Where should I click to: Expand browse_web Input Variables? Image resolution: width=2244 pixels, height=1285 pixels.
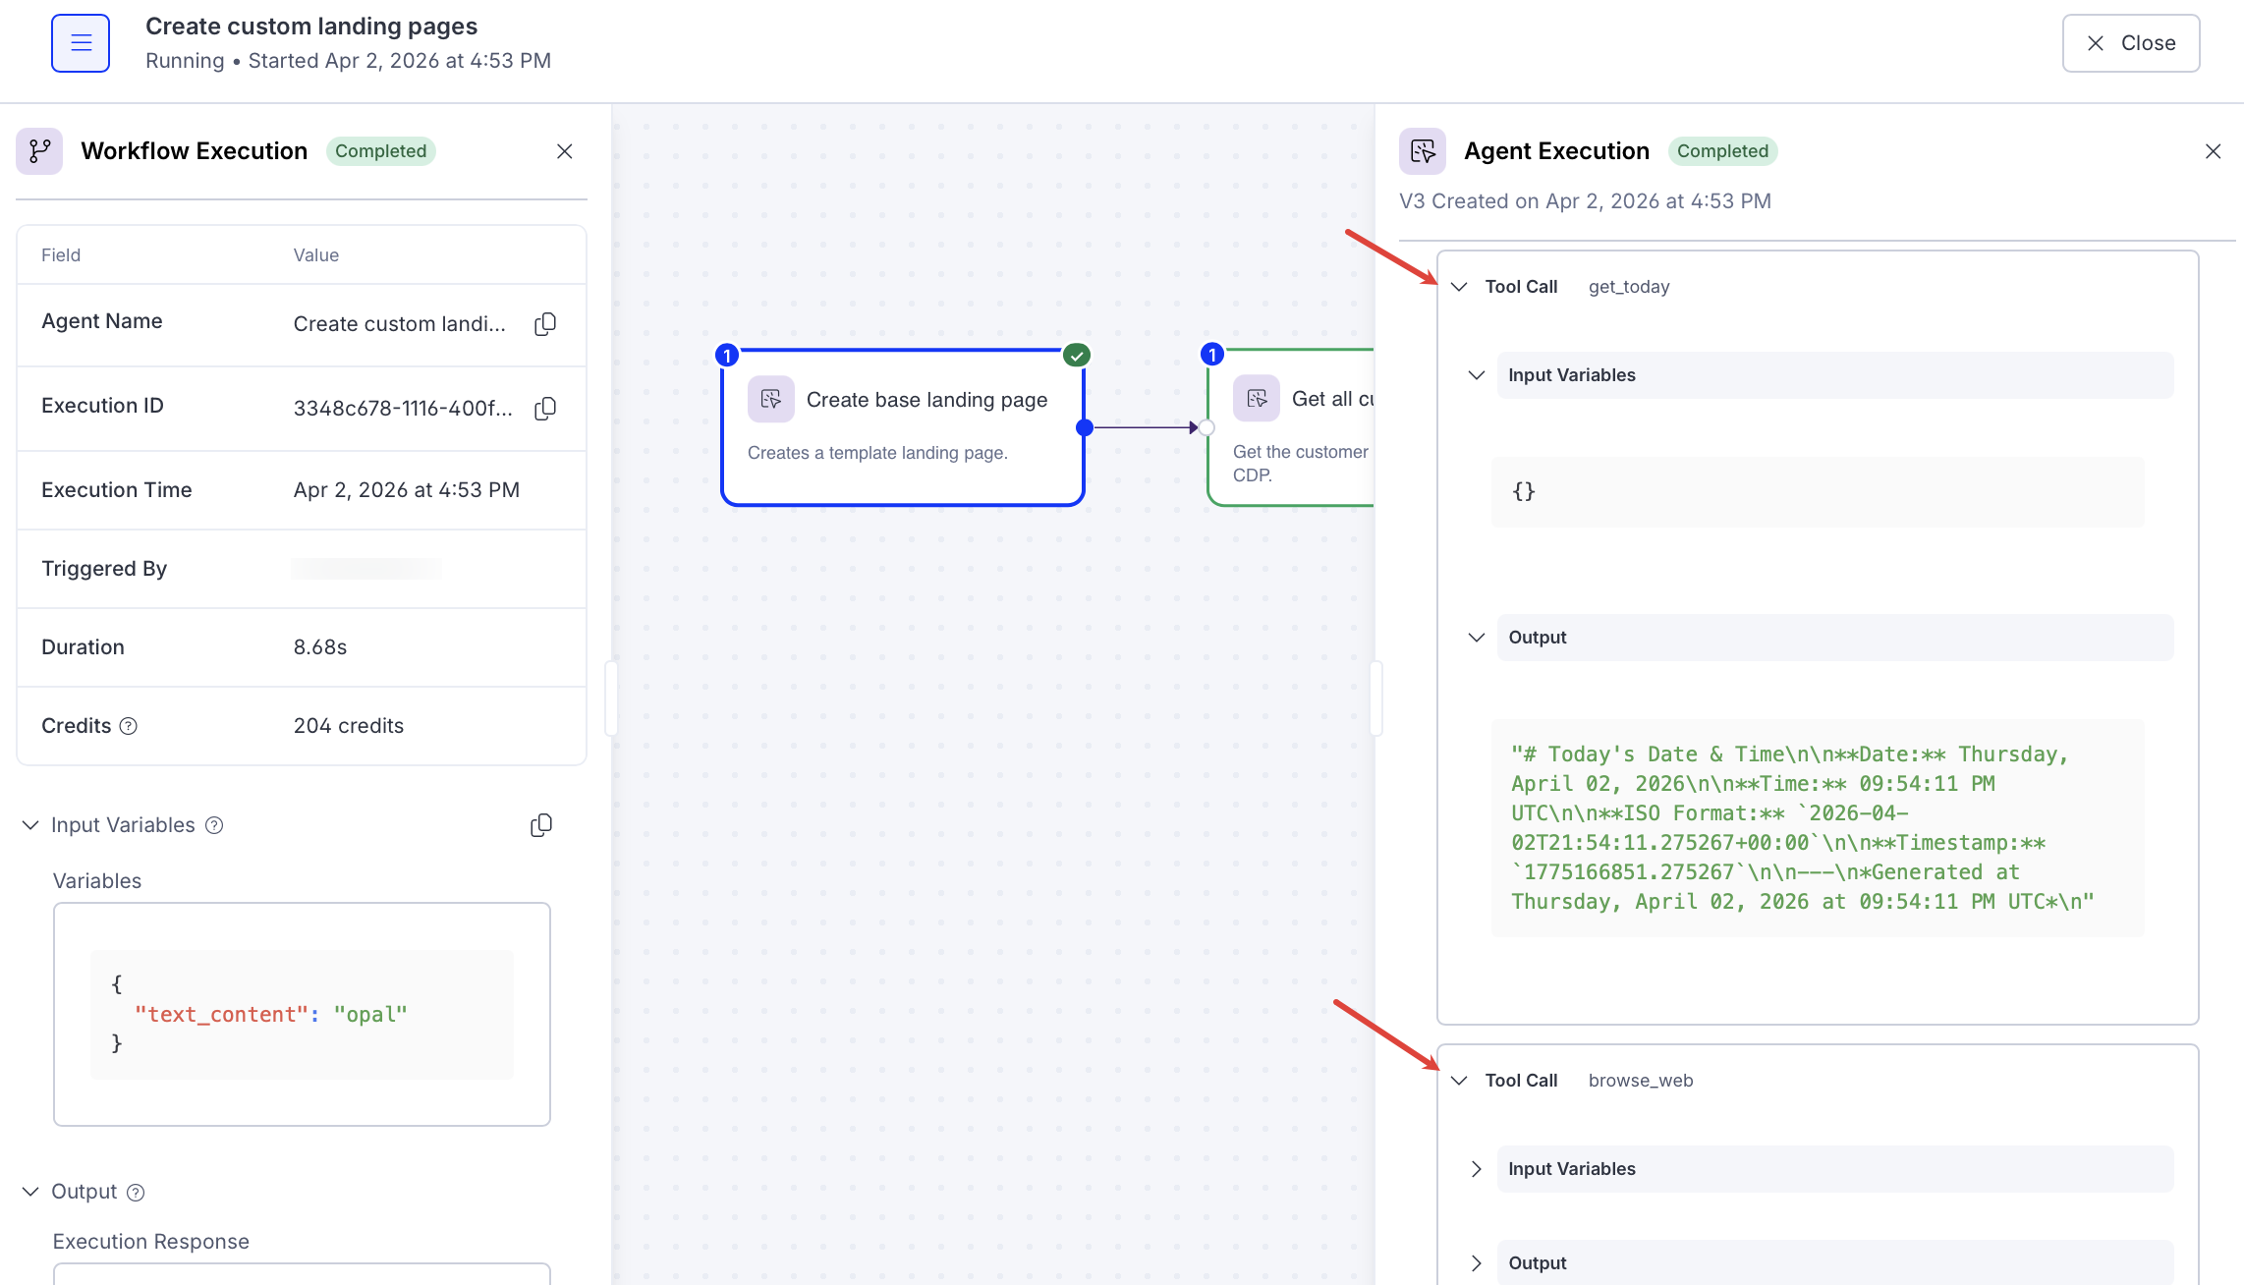click(1475, 1168)
